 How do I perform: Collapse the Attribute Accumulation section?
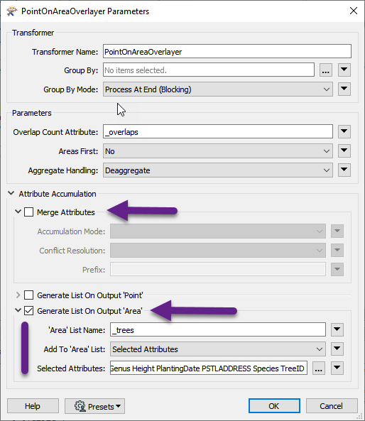11,193
